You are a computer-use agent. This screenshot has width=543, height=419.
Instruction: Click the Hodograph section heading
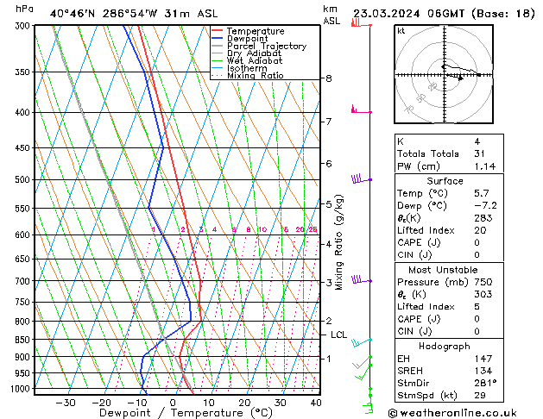click(445, 346)
